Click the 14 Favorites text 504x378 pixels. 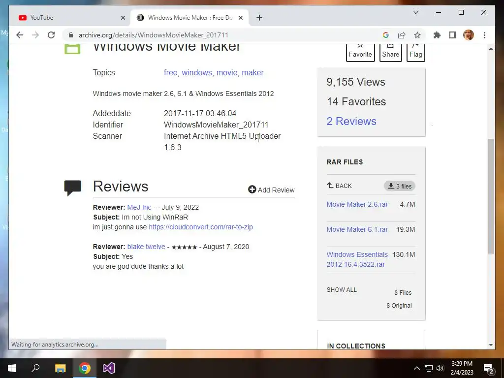tap(356, 101)
